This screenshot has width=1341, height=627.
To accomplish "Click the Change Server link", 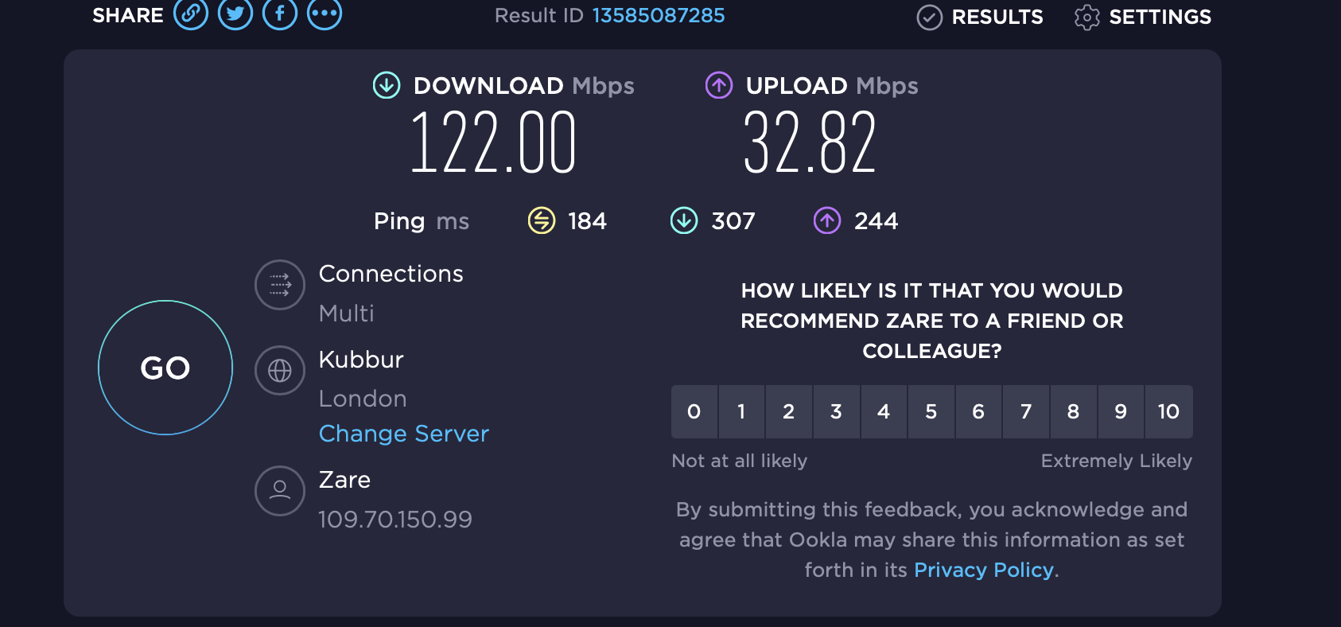I will click(x=403, y=434).
